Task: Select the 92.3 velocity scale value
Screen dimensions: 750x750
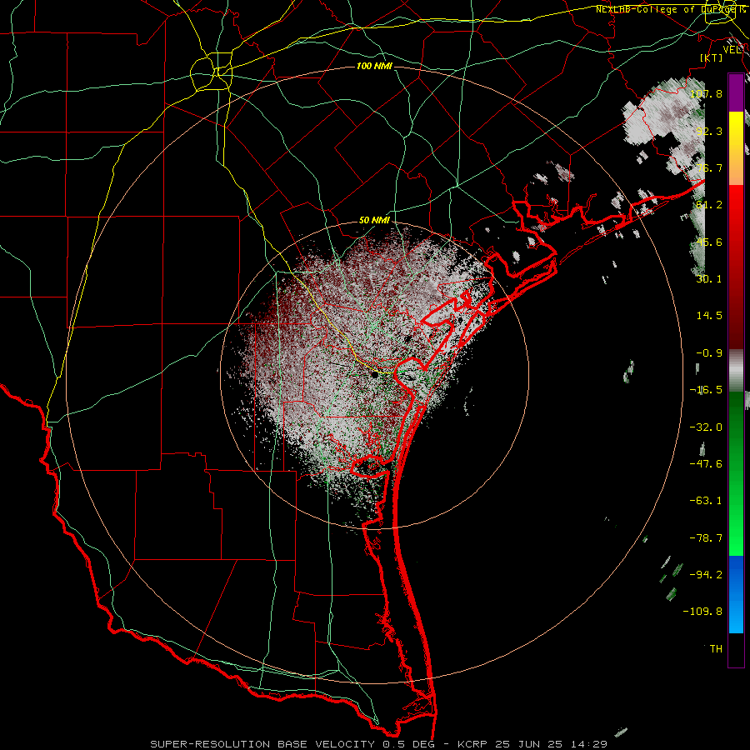Action: click(x=709, y=131)
